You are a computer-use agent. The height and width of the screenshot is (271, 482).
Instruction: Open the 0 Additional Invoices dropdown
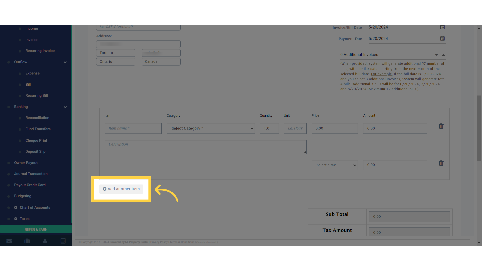[393, 55]
